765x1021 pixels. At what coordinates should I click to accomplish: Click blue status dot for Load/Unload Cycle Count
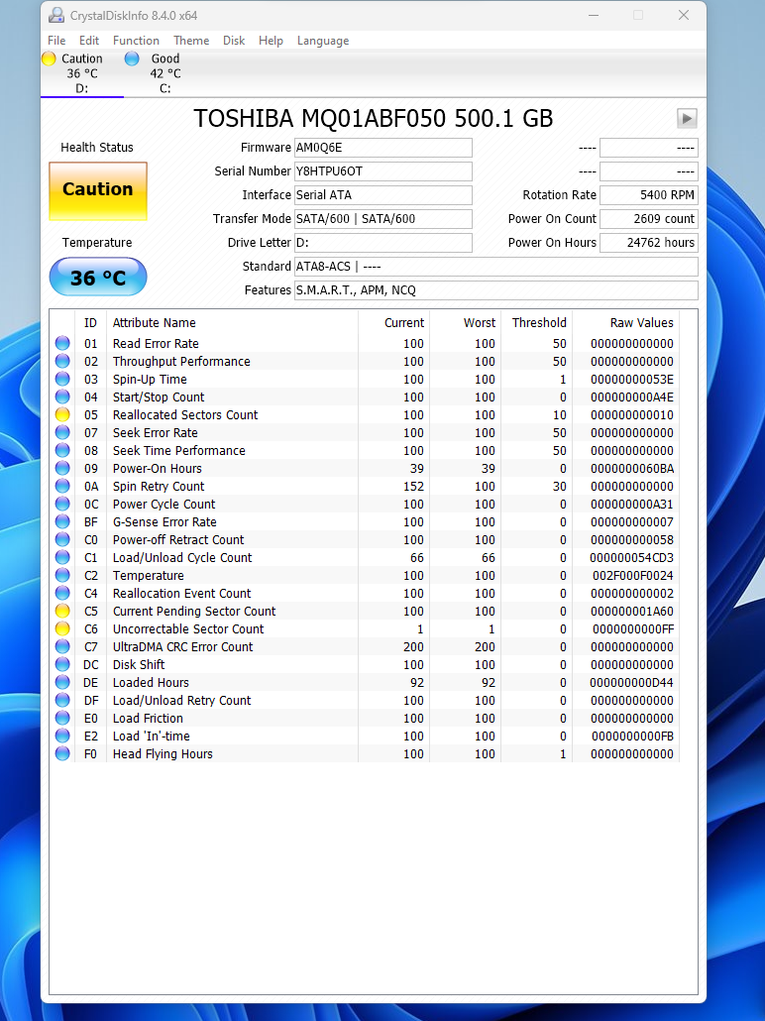[x=62, y=557]
